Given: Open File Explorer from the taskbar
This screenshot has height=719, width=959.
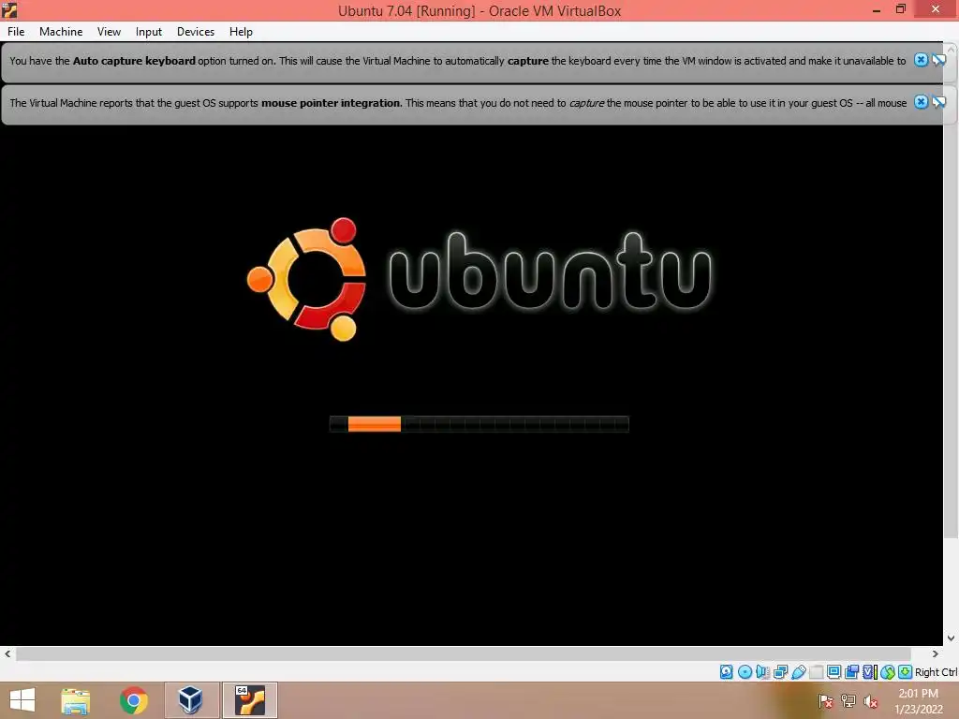Looking at the screenshot, I should point(75,700).
